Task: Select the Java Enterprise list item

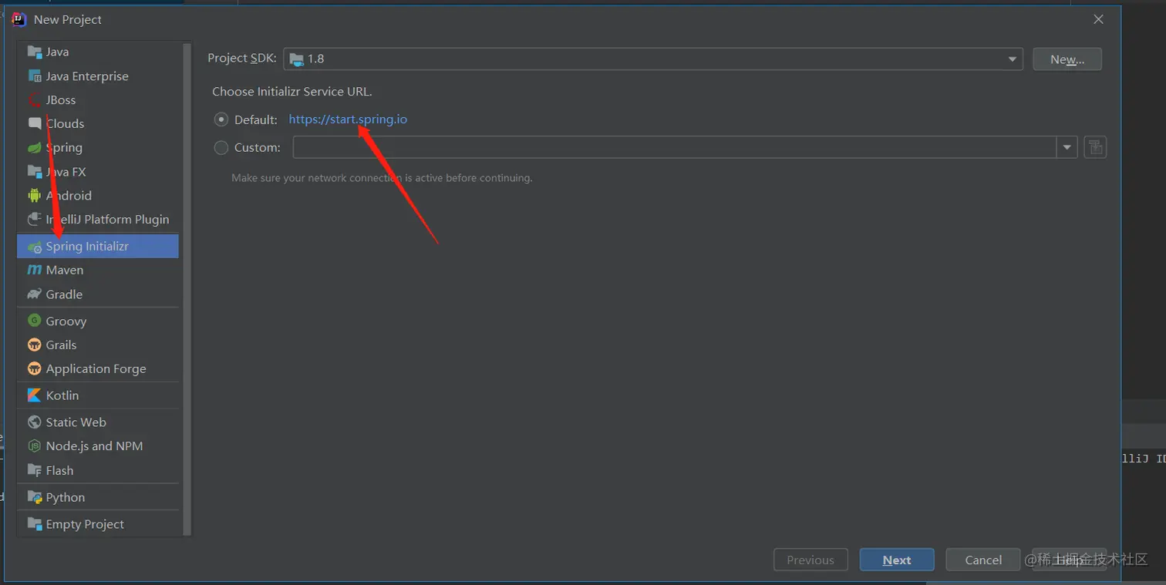Action: (98, 76)
